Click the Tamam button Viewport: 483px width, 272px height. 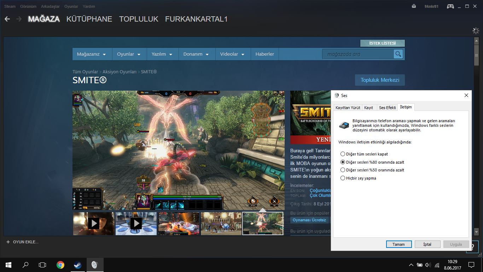tap(398, 244)
